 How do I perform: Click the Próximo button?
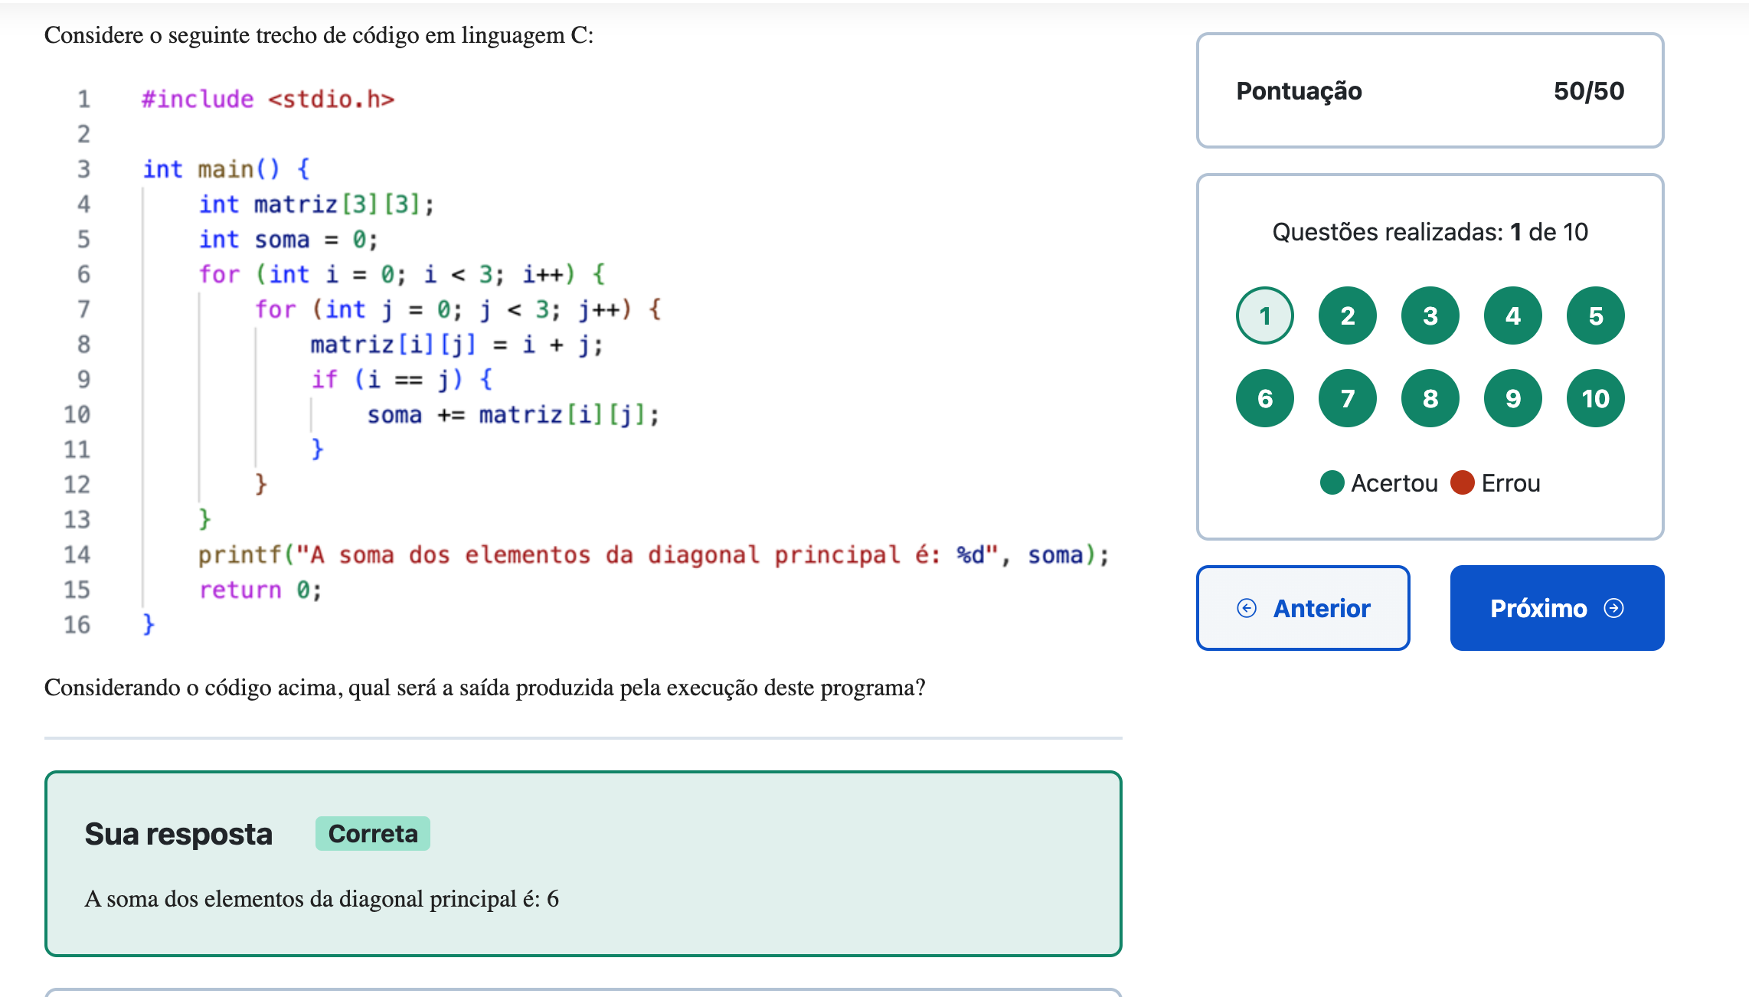pyautogui.click(x=1556, y=608)
